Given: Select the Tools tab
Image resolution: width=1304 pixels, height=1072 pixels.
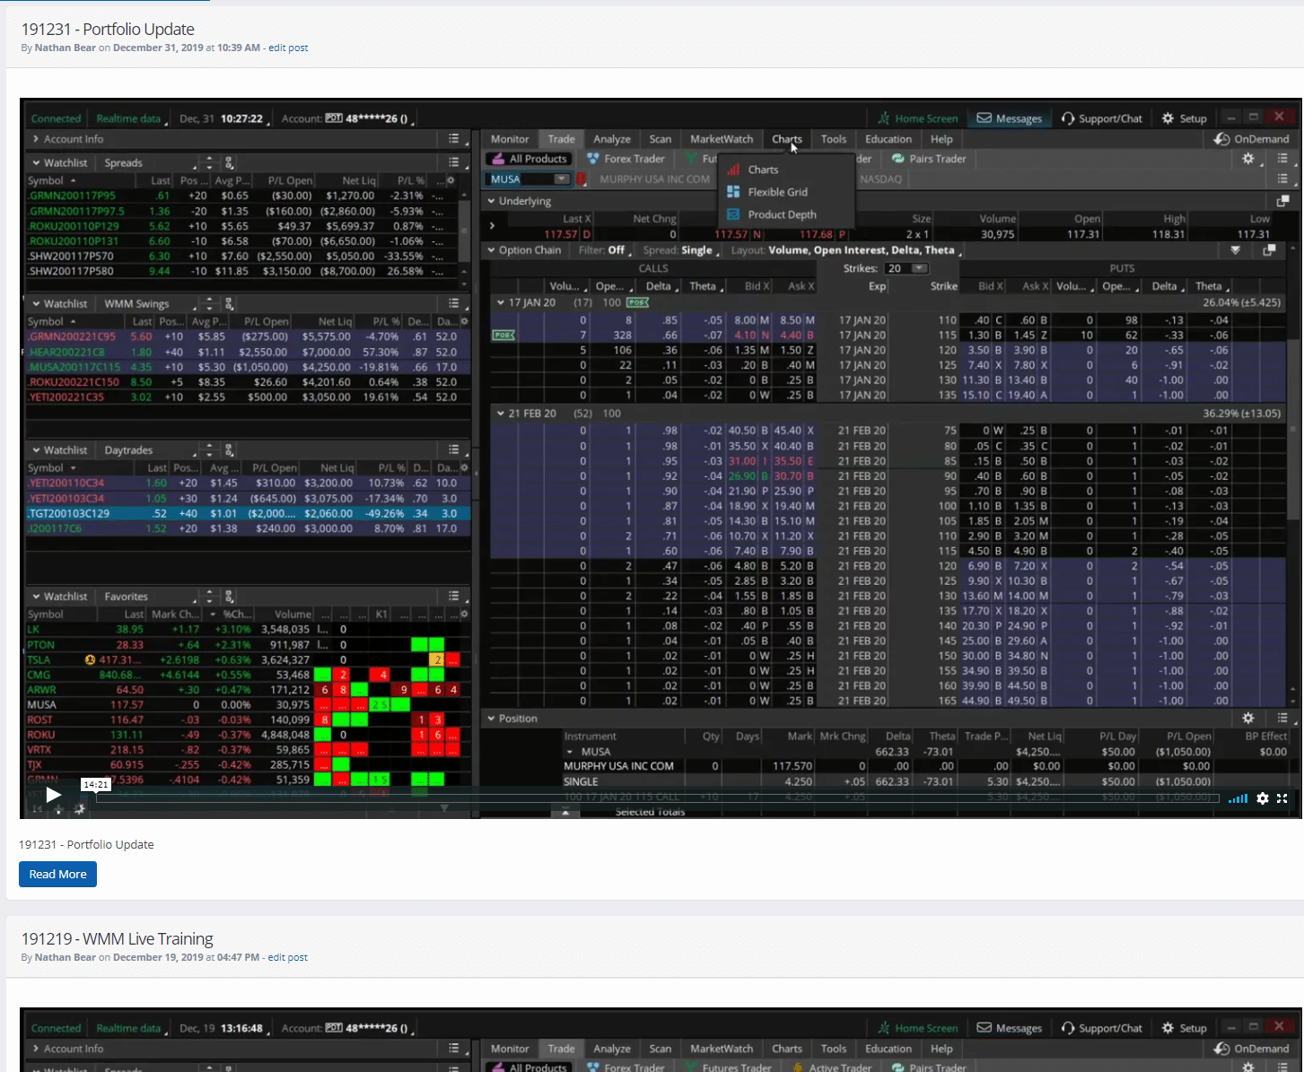Looking at the screenshot, I should pos(834,139).
